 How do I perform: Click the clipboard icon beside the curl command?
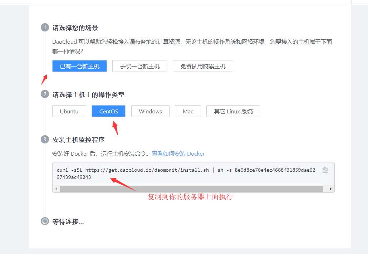click(x=325, y=170)
